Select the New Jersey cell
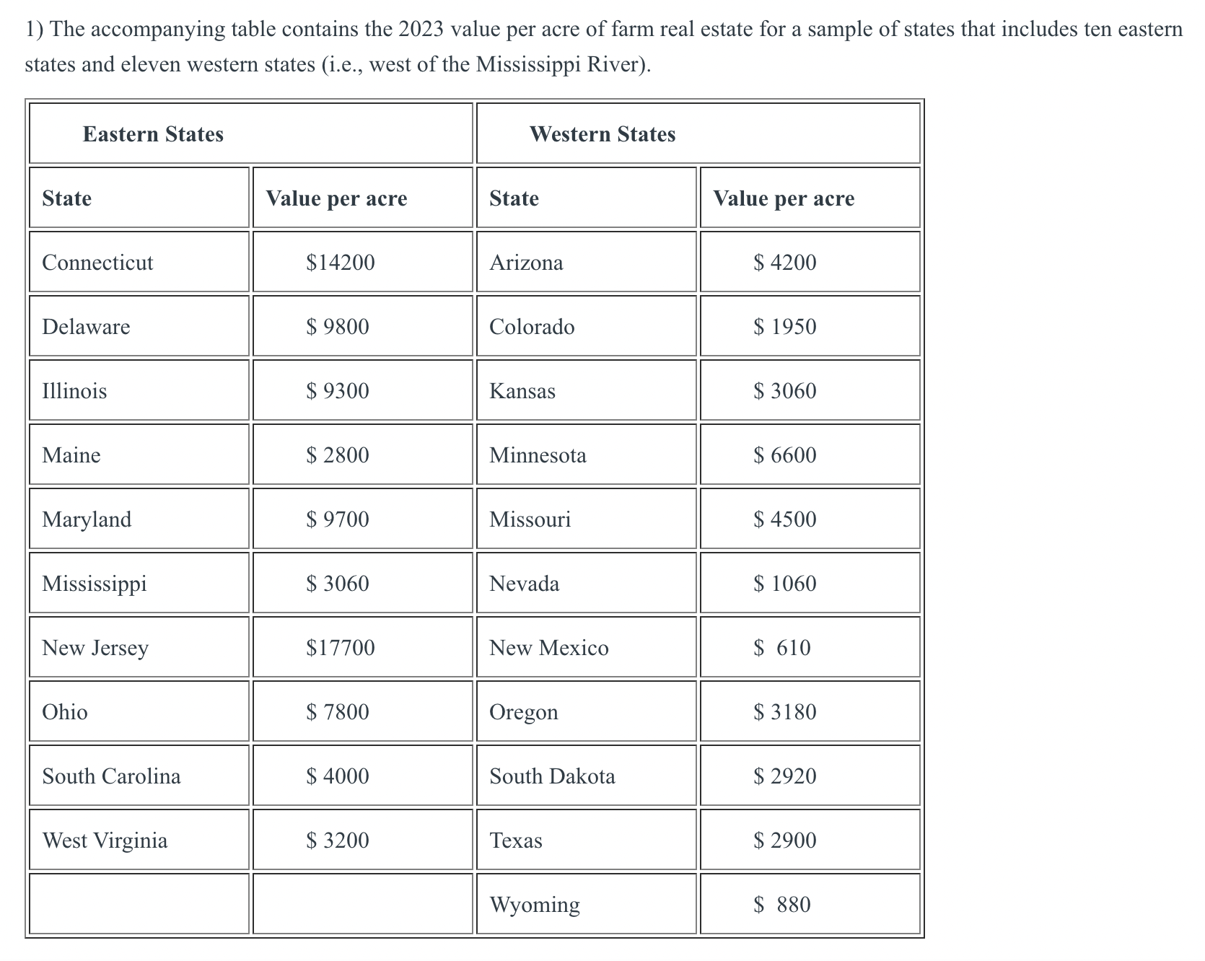This screenshot has width=1205, height=961. (139, 647)
